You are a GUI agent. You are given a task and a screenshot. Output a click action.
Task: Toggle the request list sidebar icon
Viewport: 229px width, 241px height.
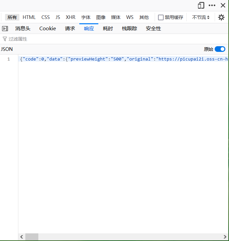(5, 29)
